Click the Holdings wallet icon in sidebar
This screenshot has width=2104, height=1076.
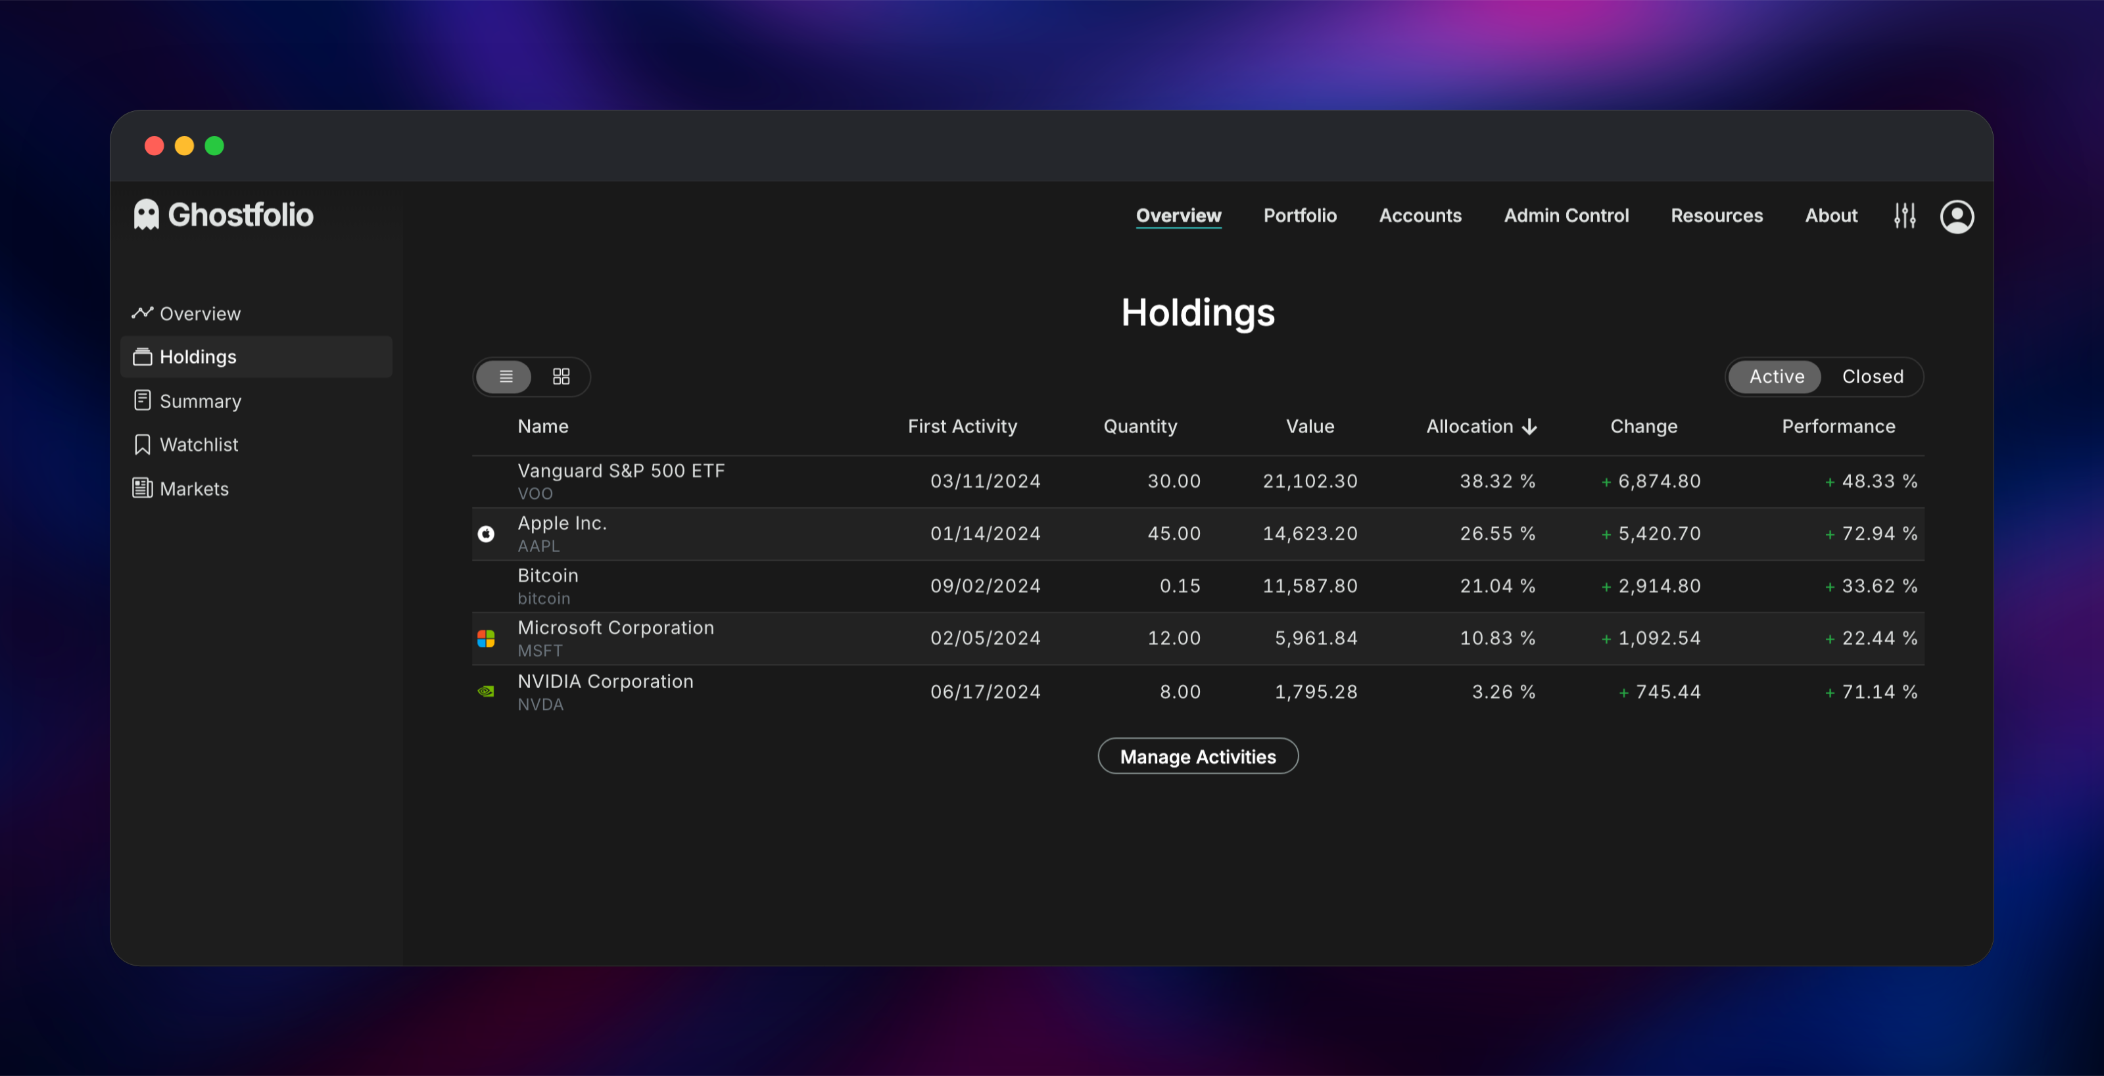pos(143,357)
